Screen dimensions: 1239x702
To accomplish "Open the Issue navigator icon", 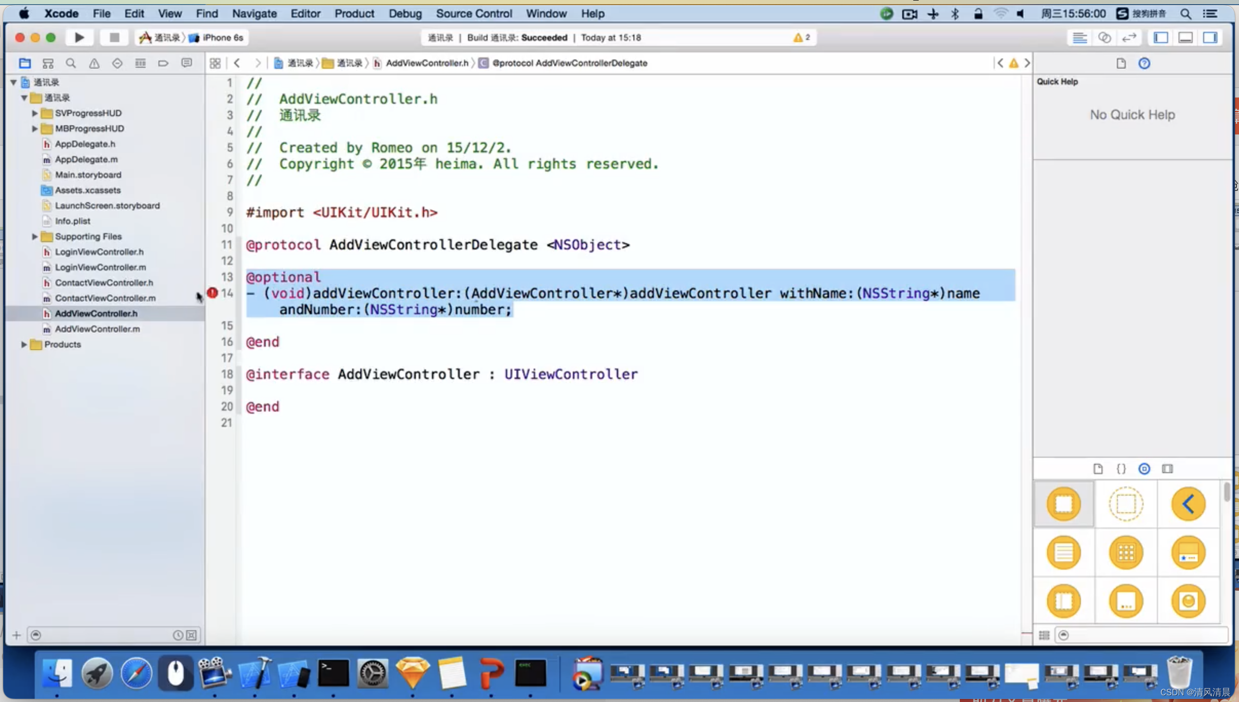I will (x=93, y=62).
